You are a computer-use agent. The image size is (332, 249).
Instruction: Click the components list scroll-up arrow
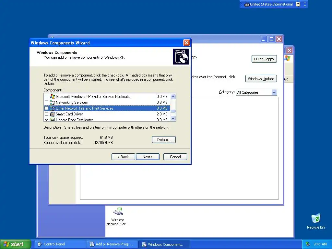coord(173,97)
